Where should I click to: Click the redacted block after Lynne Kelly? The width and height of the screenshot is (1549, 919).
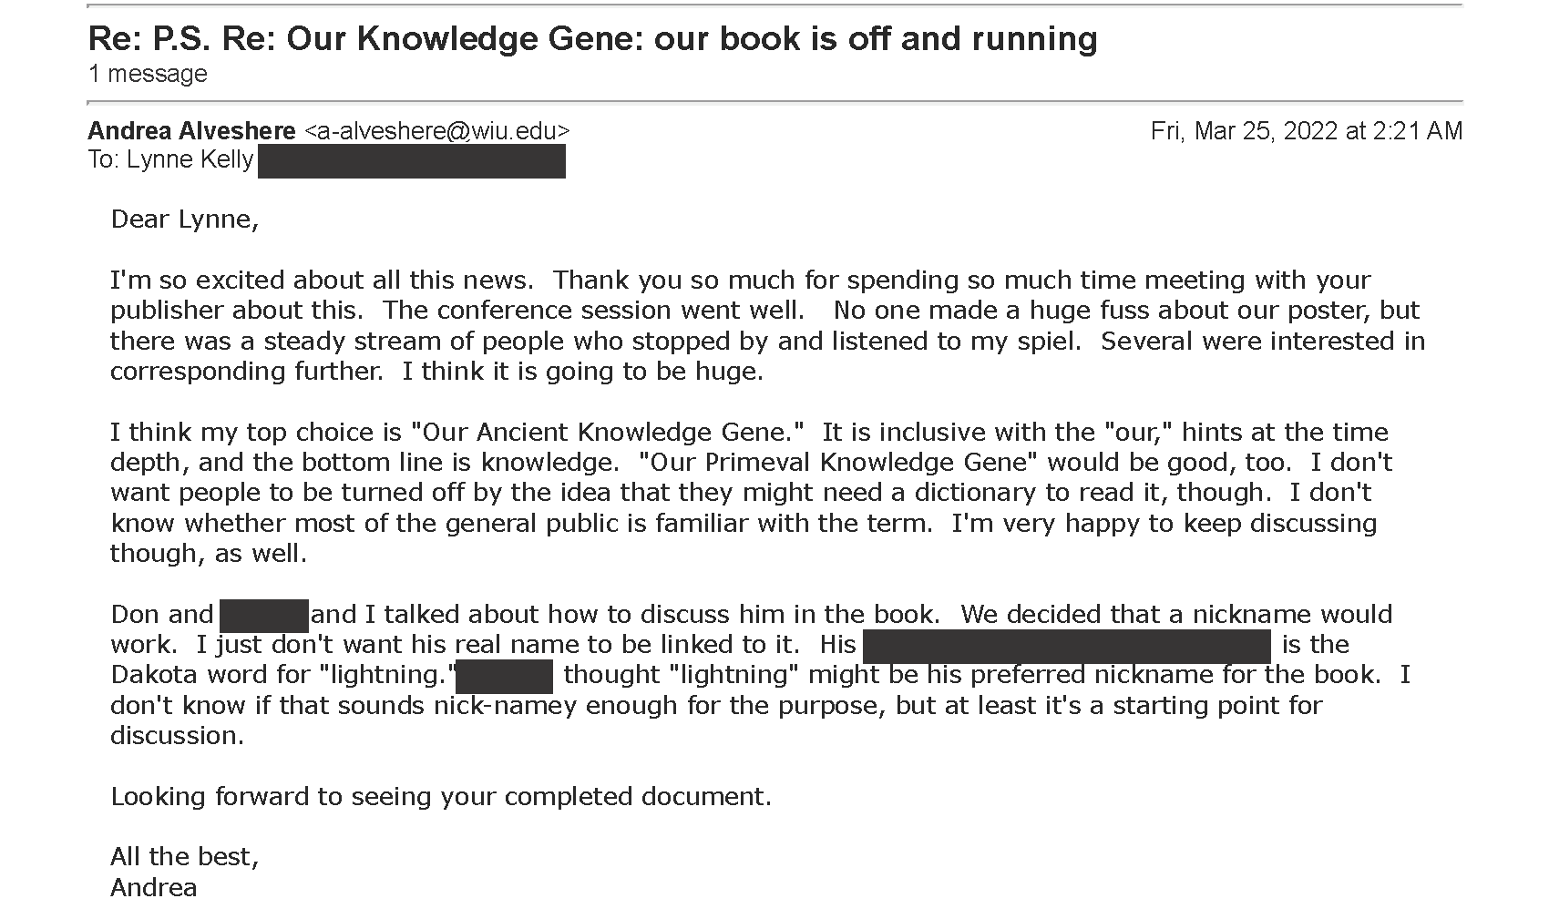(x=412, y=161)
